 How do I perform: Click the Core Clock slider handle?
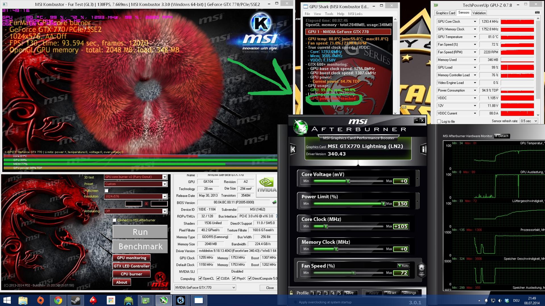pos(326,226)
